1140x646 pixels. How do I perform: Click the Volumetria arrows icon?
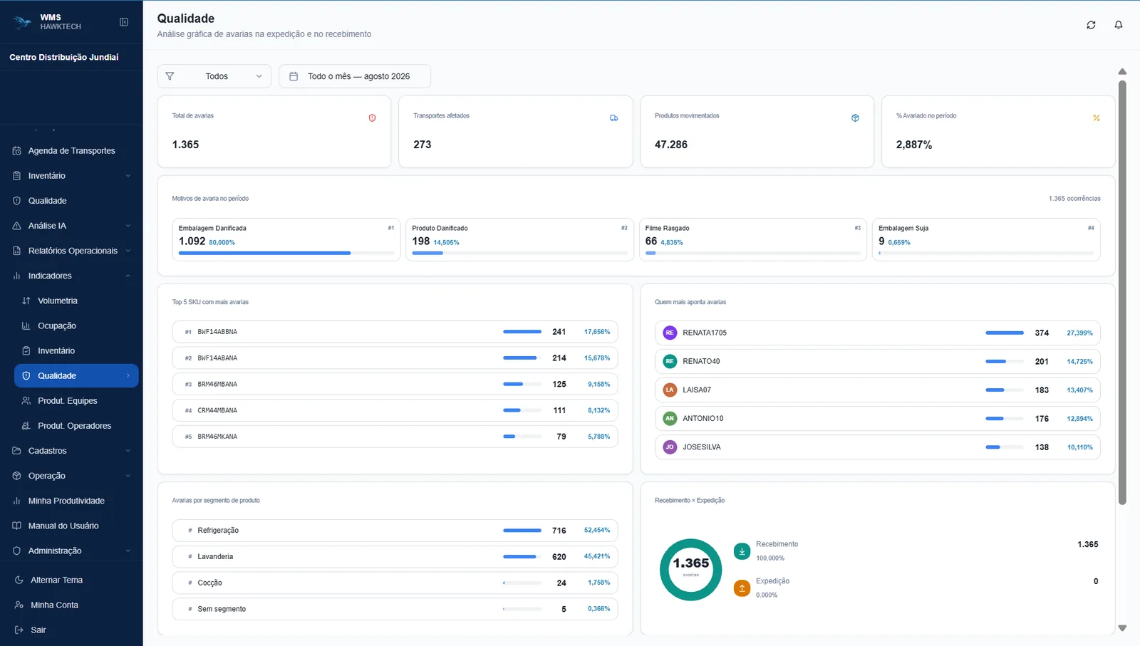click(26, 301)
